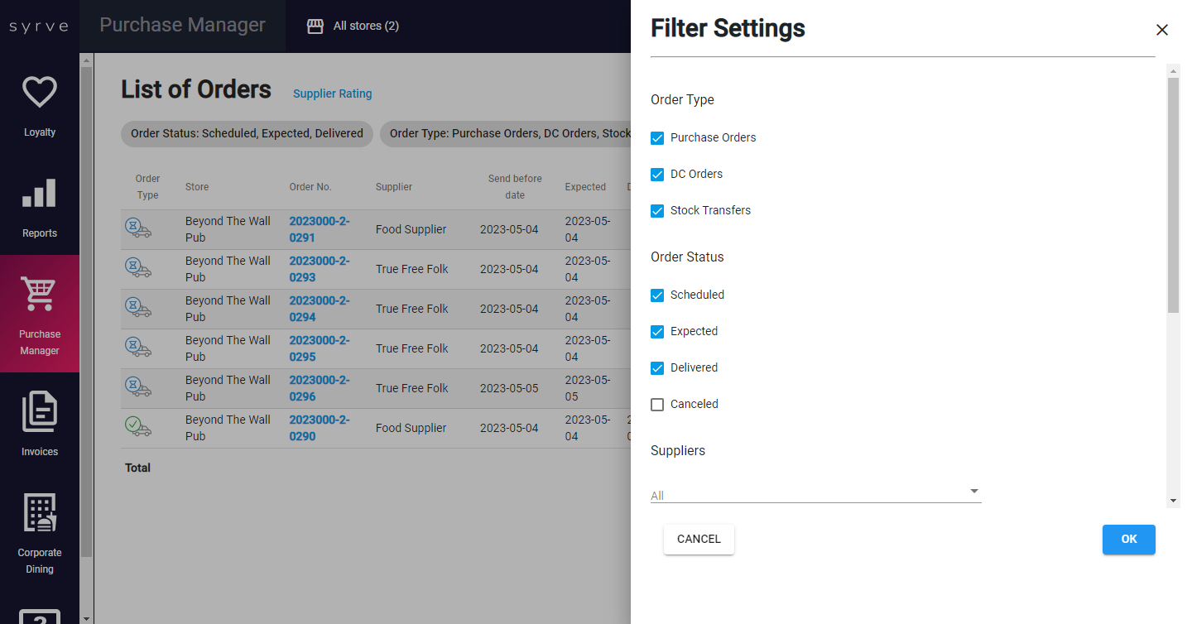The image size is (1192, 624).
Task: Open the Supplier Rating link
Action: pos(332,94)
